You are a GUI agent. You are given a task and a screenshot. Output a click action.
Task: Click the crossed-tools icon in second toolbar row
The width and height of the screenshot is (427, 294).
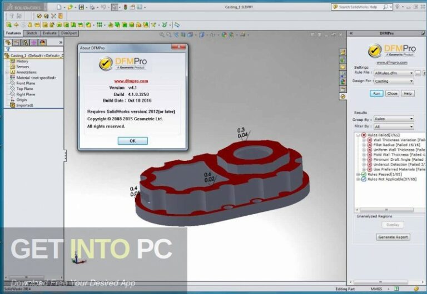pyautogui.click(x=53, y=16)
